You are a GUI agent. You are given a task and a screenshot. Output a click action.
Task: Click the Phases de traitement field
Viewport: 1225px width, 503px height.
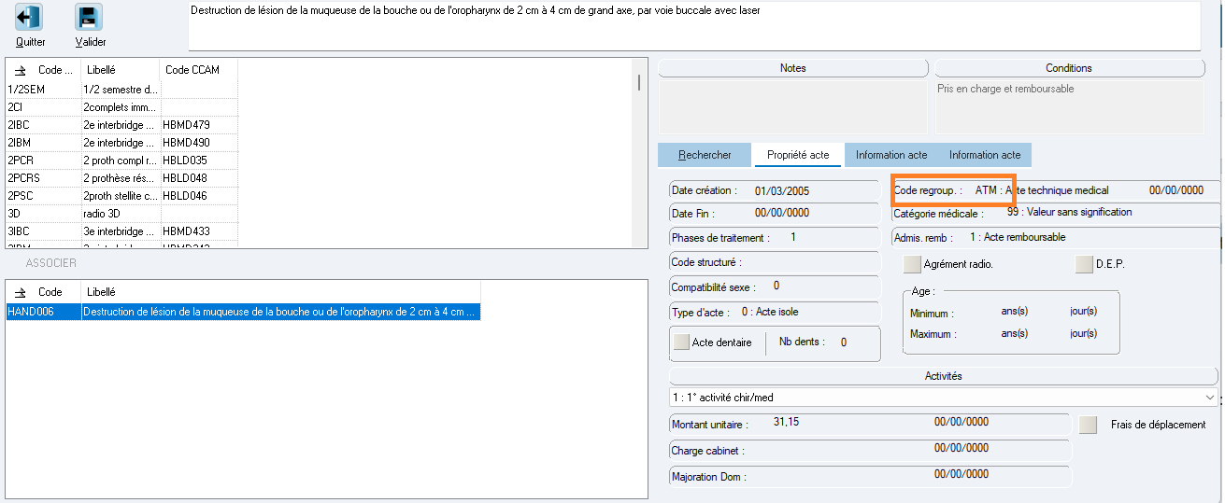coord(776,238)
